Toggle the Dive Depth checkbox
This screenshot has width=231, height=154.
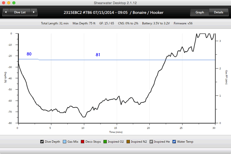[42, 142]
